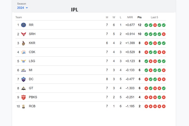
Task: Click the Gujarat Titans logo
Action: coord(24,88)
